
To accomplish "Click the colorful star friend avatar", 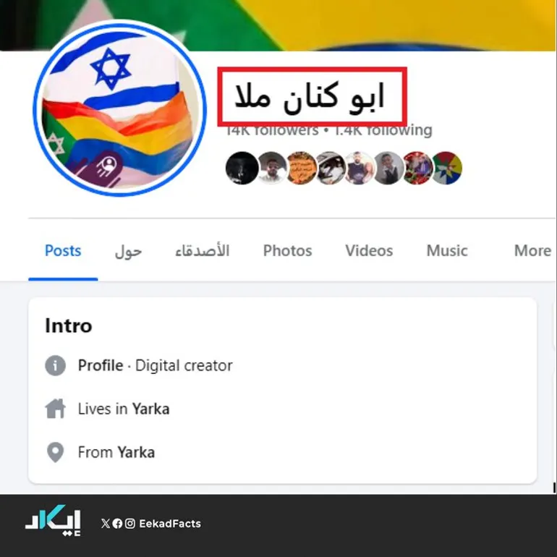I will [447, 168].
